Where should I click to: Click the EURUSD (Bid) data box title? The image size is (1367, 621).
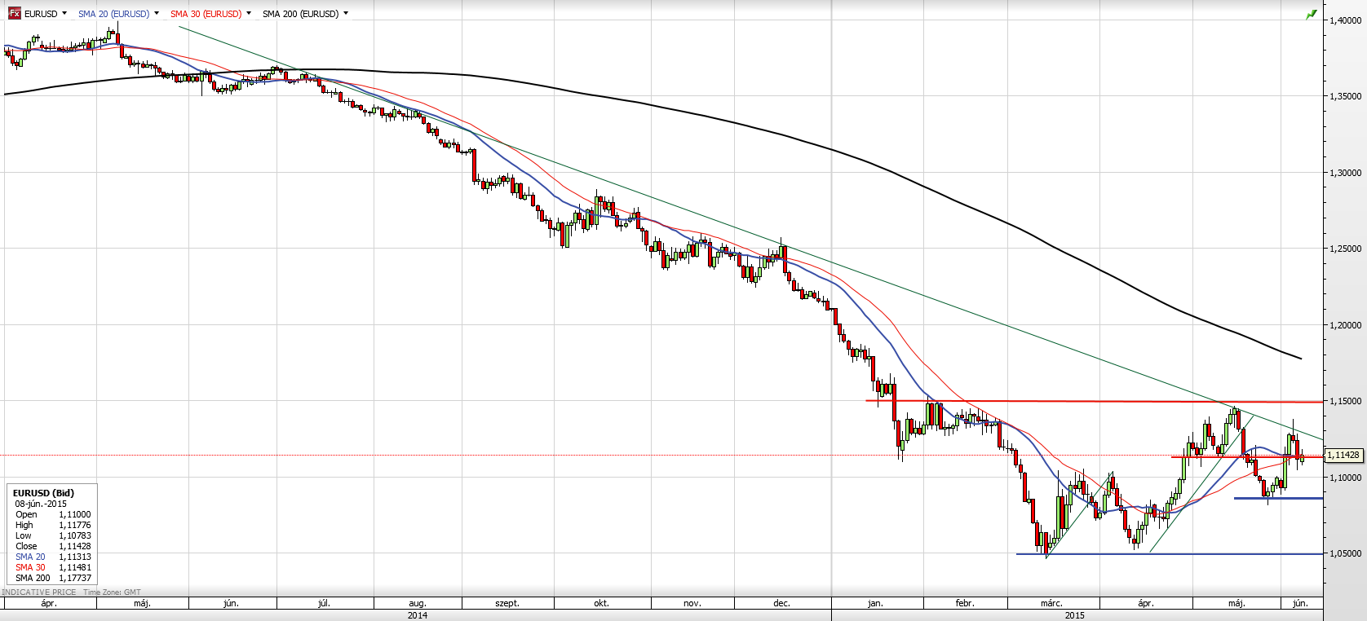[43, 493]
